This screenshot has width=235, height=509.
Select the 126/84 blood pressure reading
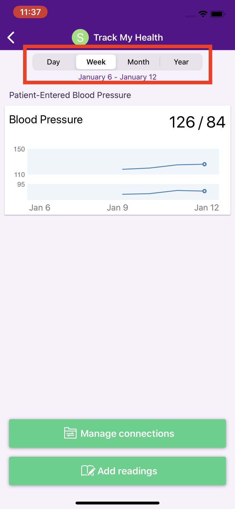pos(197,122)
